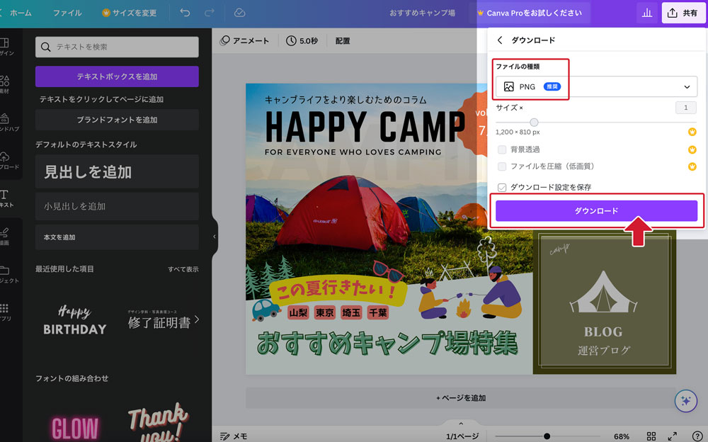The width and height of the screenshot is (708, 442).
Task: Click テキストボックスを追加 button
Action: click(117, 76)
